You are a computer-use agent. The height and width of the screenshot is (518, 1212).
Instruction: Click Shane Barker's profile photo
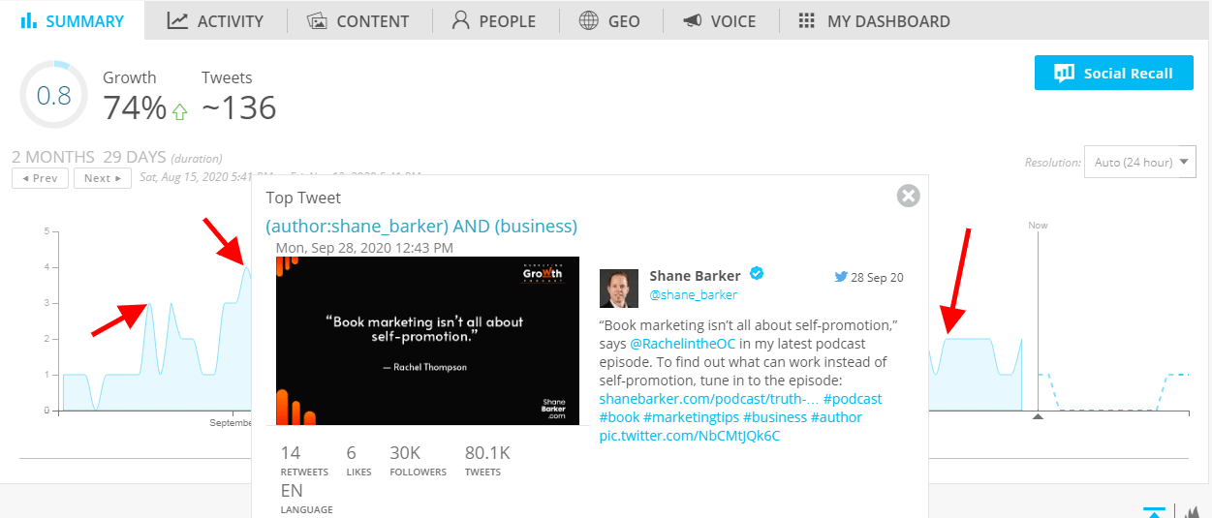coord(619,289)
